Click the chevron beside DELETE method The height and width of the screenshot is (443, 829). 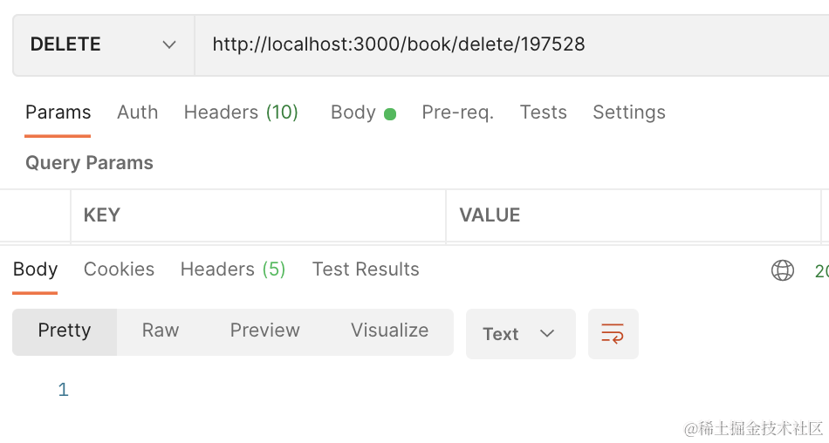coord(169,45)
